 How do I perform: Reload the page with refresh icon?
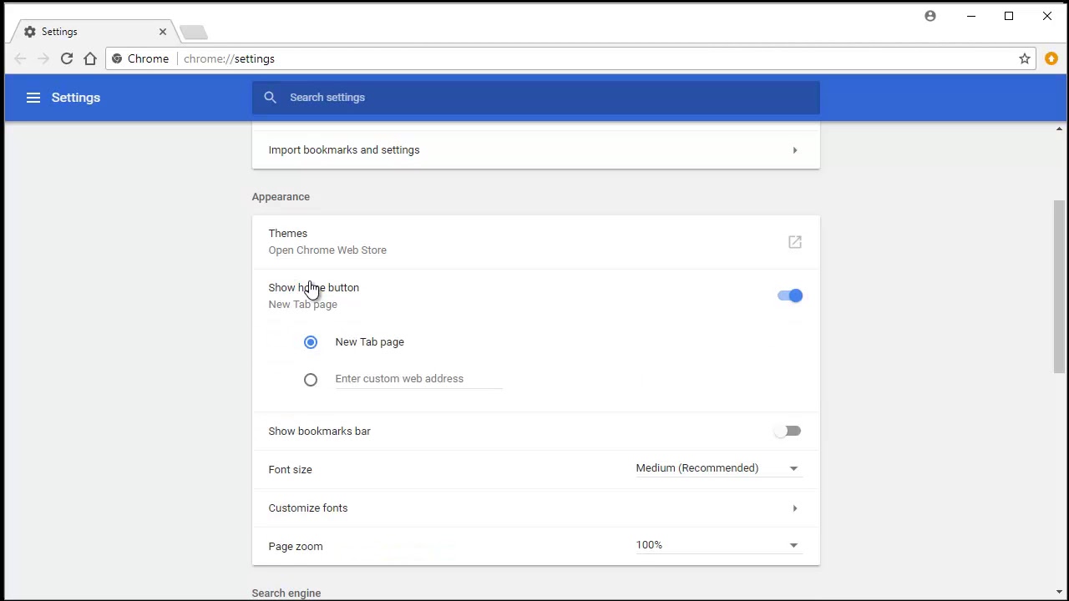click(x=67, y=58)
